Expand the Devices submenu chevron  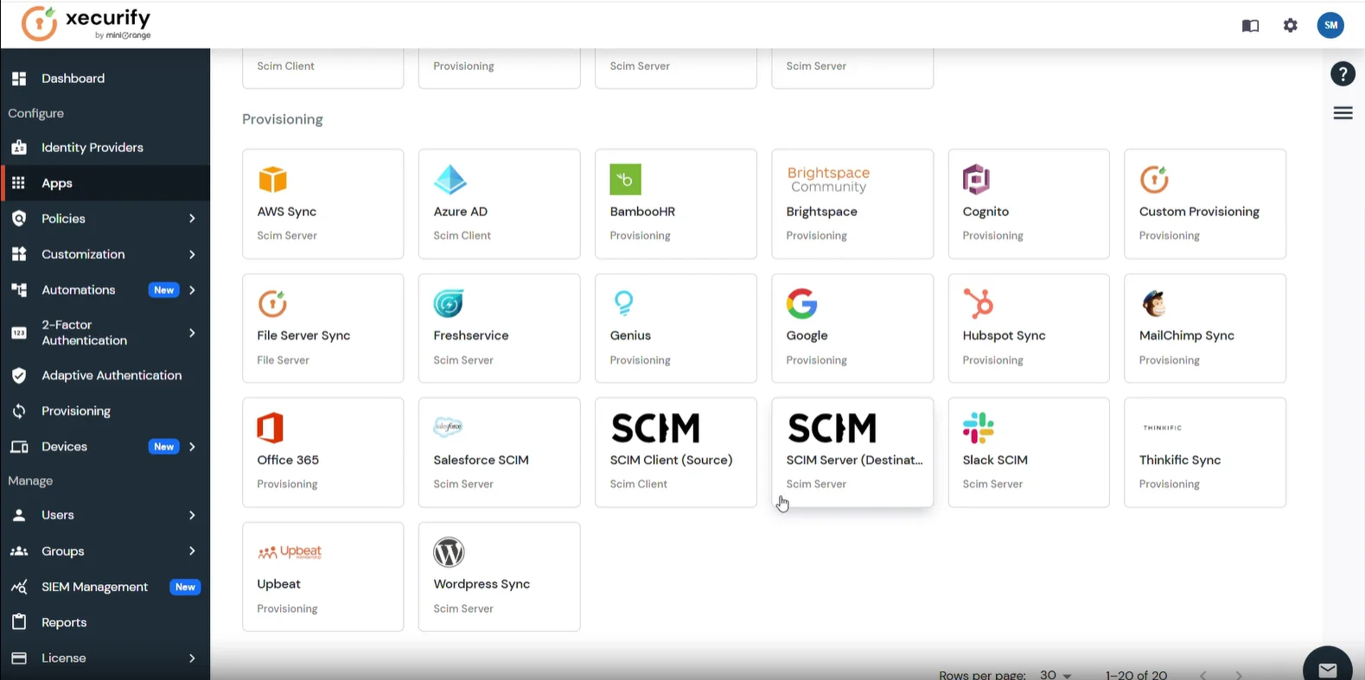[x=192, y=447]
